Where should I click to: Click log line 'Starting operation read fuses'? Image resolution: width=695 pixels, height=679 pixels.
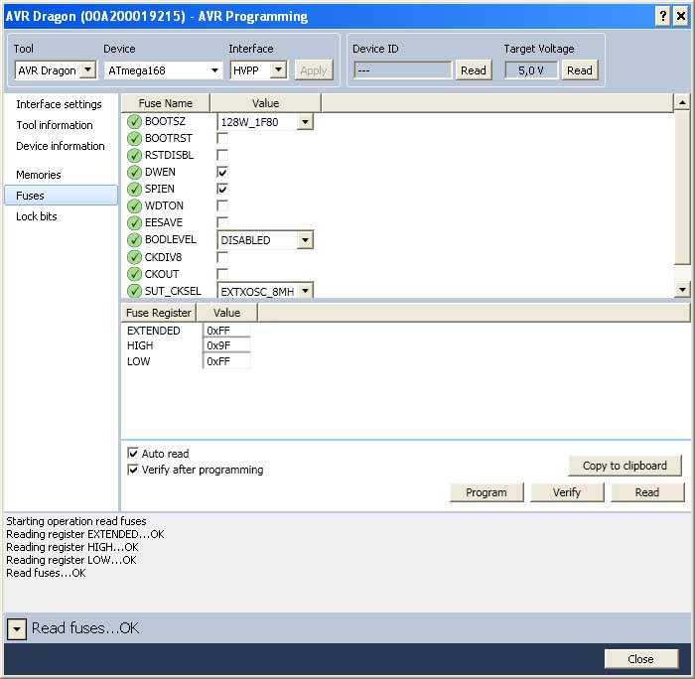pyautogui.click(x=76, y=521)
